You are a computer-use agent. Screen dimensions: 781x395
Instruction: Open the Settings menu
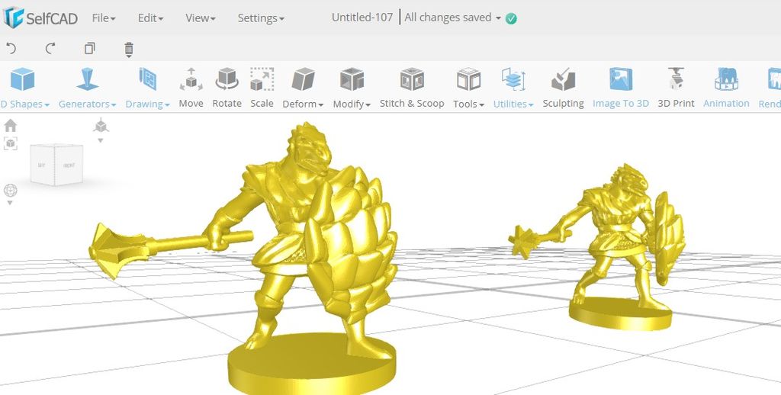(261, 18)
